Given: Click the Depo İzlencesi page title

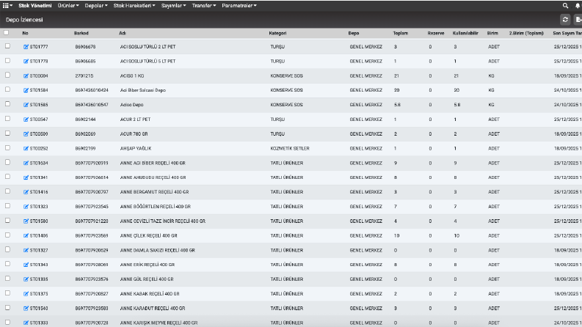Looking at the screenshot, I should pos(24,20).
